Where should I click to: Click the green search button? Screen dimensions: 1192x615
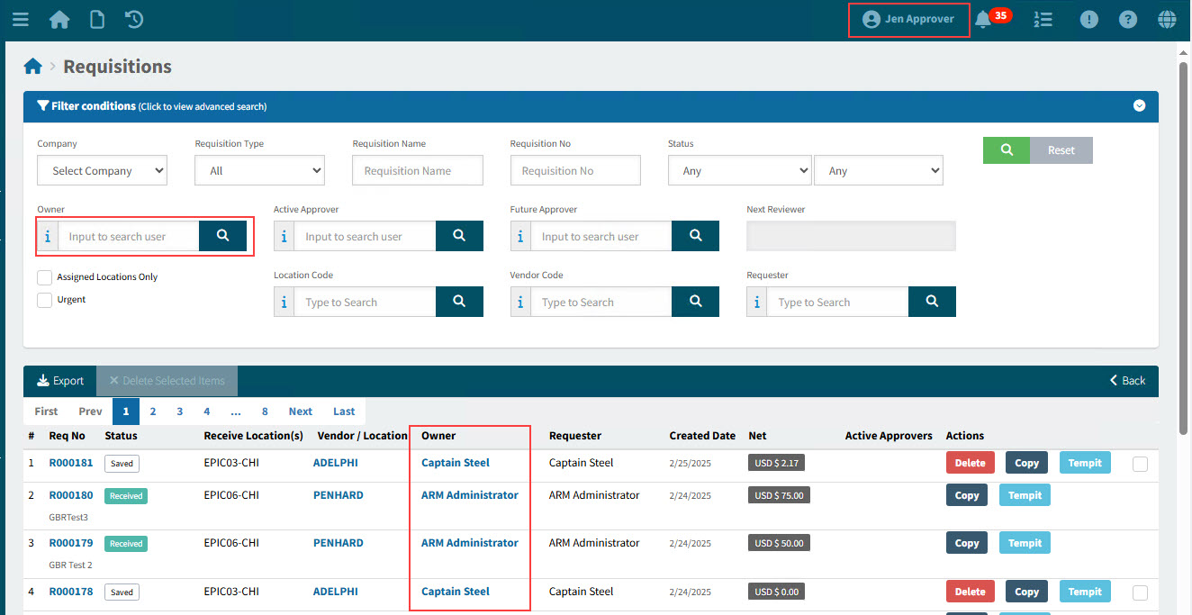[1007, 150]
